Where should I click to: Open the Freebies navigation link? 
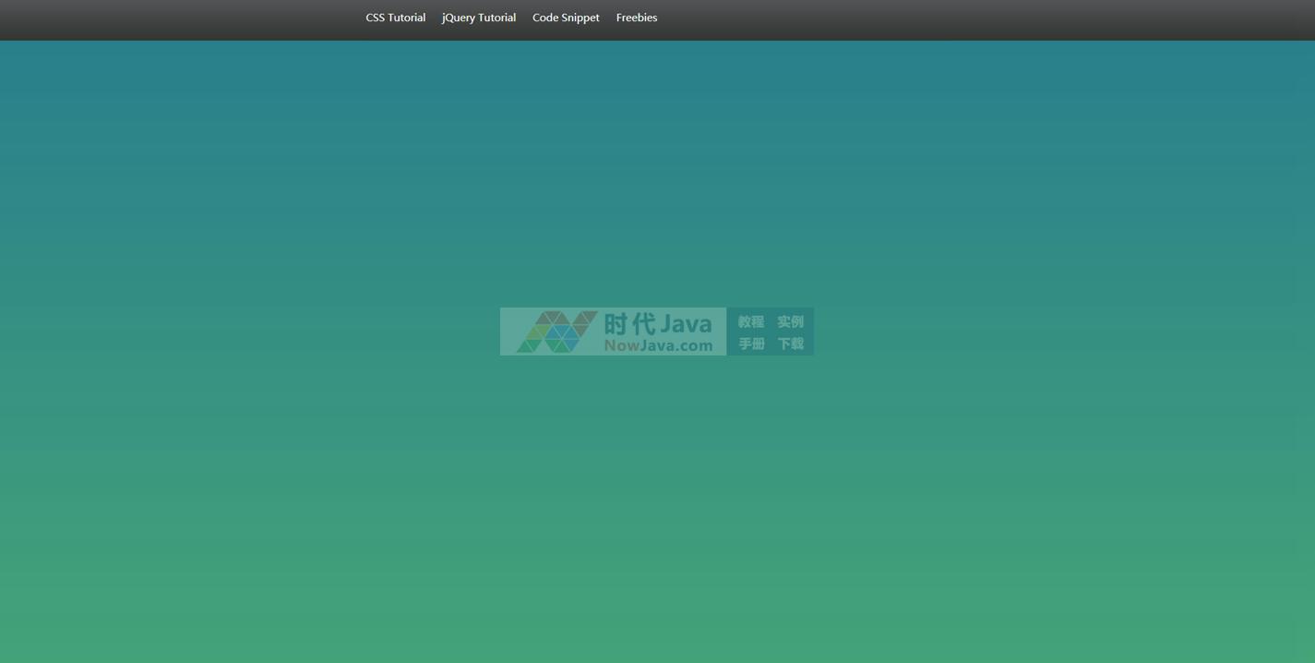[636, 18]
